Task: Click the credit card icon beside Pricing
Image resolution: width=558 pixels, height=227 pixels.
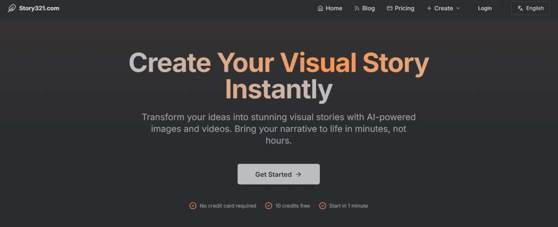Action: [x=390, y=8]
